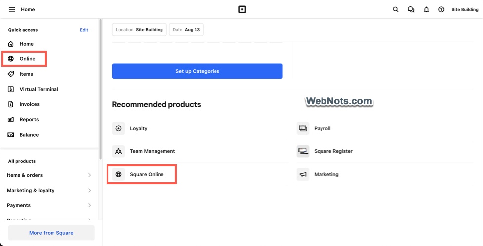The height and width of the screenshot is (246, 483).
Task: Click the Square Register device icon
Action: pos(303,151)
